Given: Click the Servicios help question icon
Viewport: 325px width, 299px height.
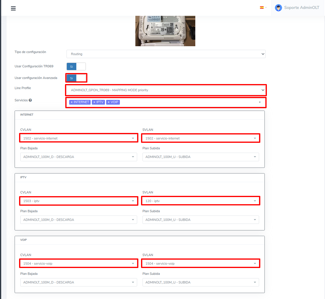Looking at the screenshot, I should pyautogui.click(x=30, y=100).
